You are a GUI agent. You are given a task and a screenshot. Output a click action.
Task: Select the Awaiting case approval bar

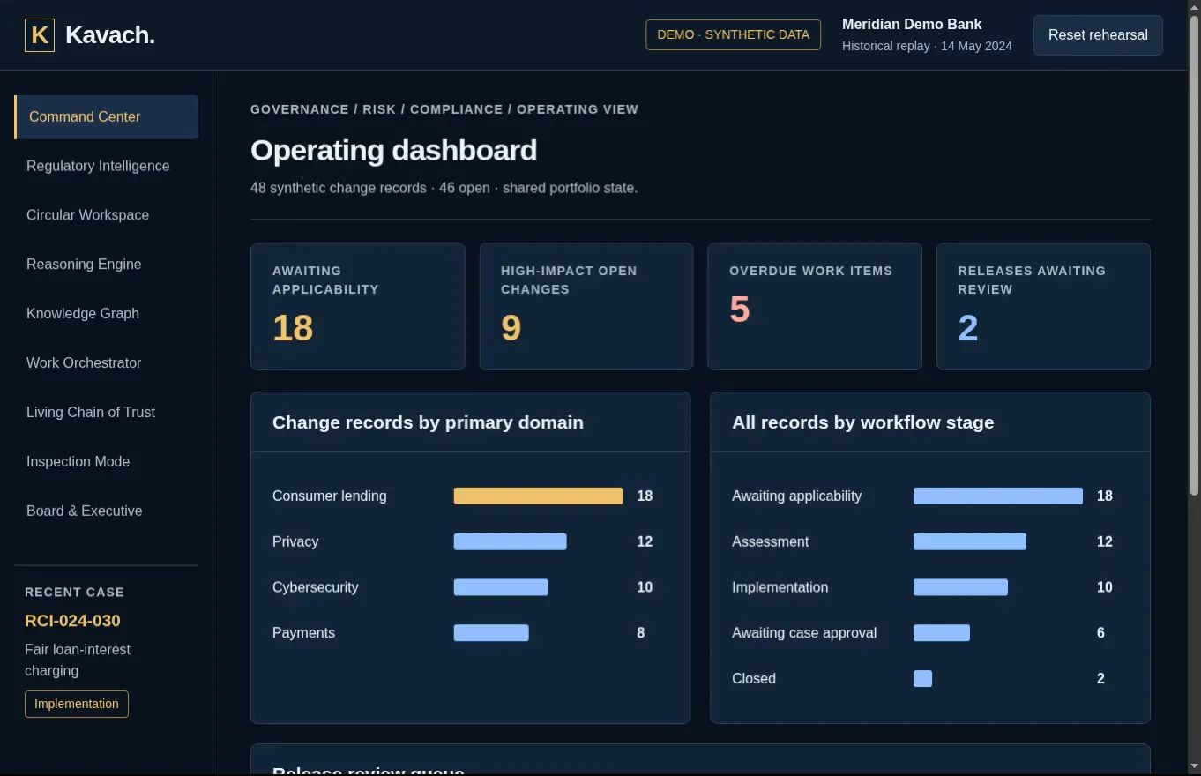pyautogui.click(x=942, y=633)
